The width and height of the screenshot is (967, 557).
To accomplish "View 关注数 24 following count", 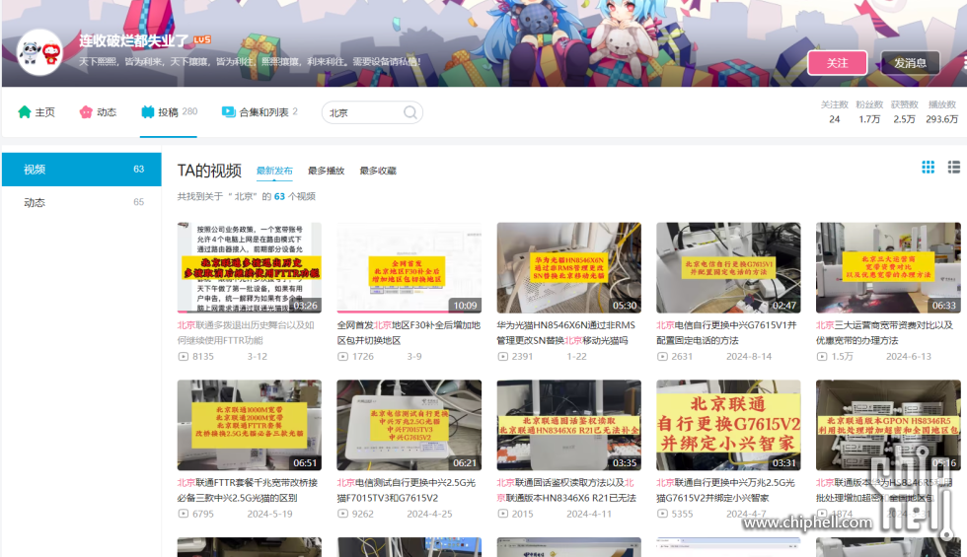I will (x=834, y=111).
